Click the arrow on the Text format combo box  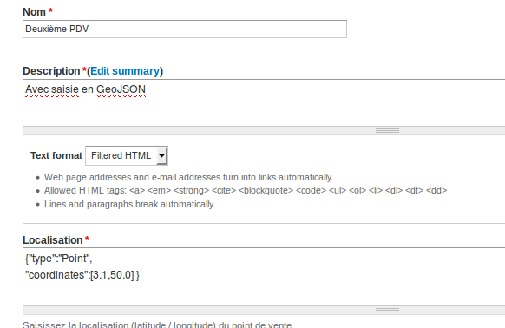pyautogui.click(x=161, y=156)
